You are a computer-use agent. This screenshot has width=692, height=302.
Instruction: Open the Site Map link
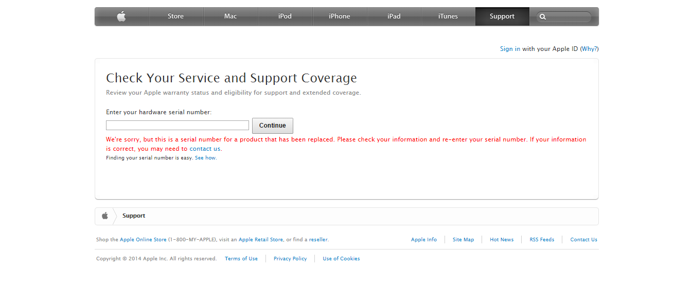[x=463, y=240]
